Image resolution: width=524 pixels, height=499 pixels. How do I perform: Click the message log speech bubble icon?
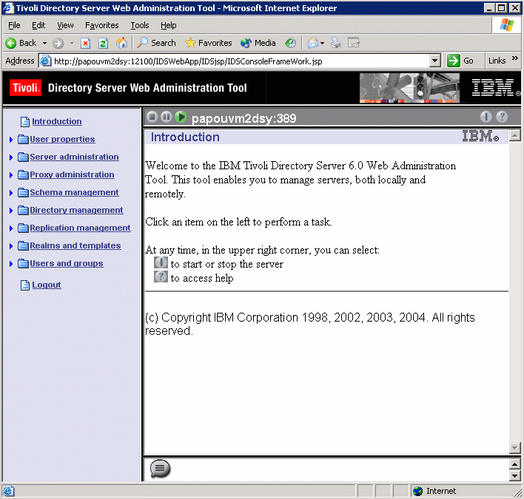click(161, 469)
